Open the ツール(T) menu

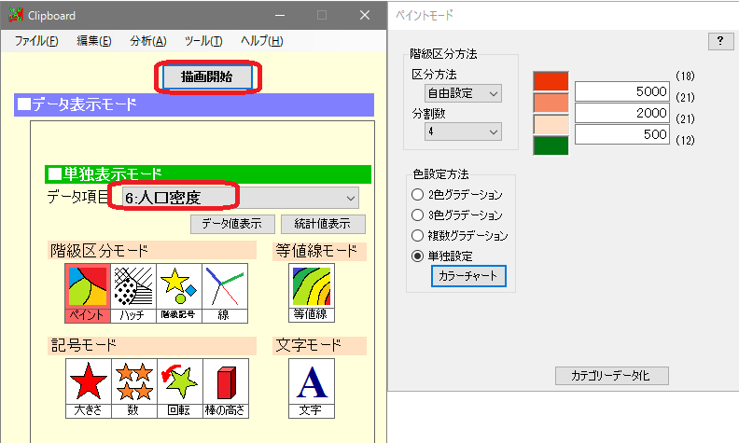pos(203,41)
